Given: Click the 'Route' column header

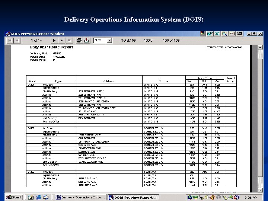Looking at the screenshot, I should click(33, 81).
